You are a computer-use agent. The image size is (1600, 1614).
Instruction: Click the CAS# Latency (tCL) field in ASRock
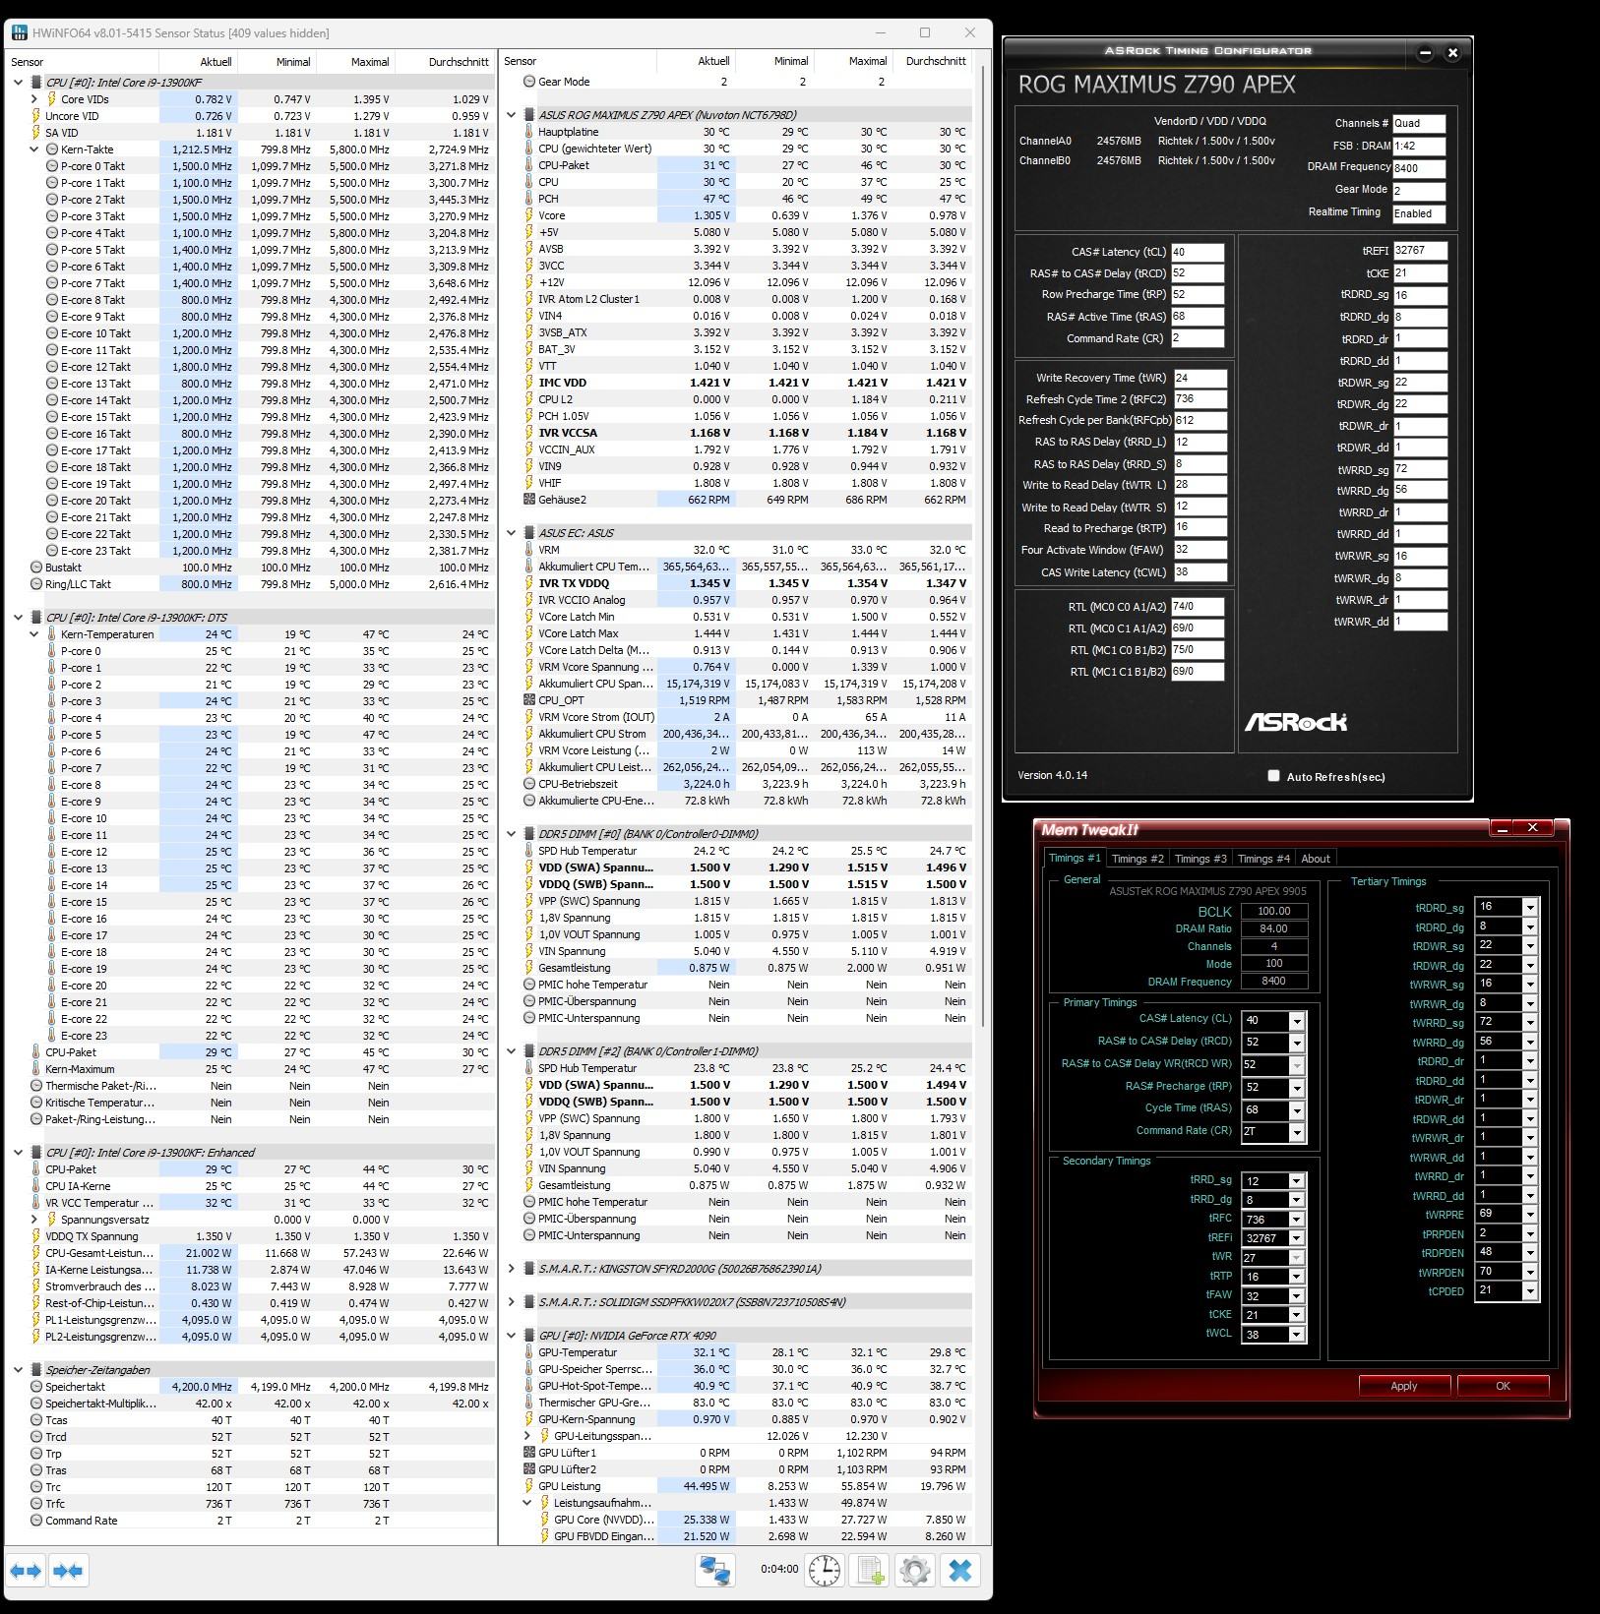tap(1198, 252)
